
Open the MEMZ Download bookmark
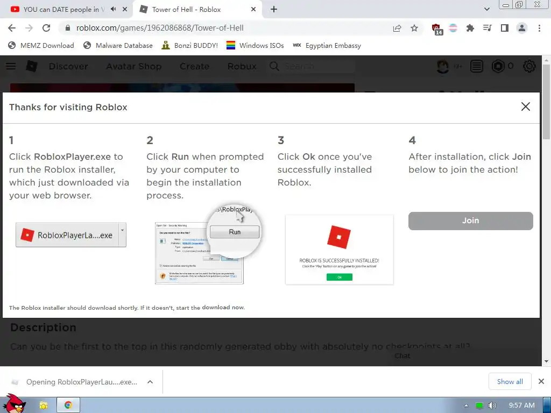point(41,45)
